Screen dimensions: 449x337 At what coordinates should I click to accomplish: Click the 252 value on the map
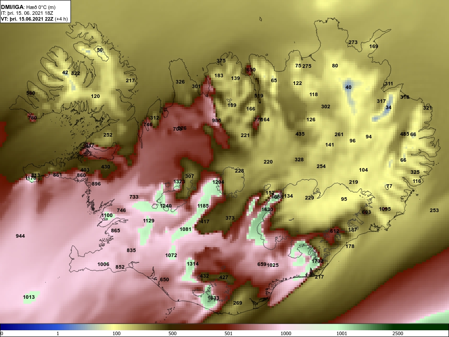[108, 135]
